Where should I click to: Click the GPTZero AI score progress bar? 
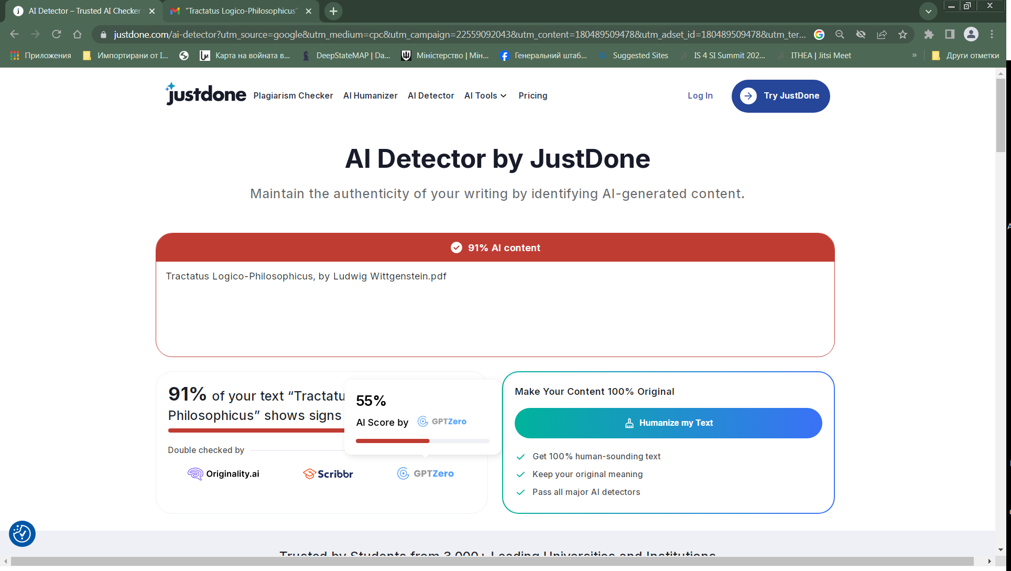[422, 441]
